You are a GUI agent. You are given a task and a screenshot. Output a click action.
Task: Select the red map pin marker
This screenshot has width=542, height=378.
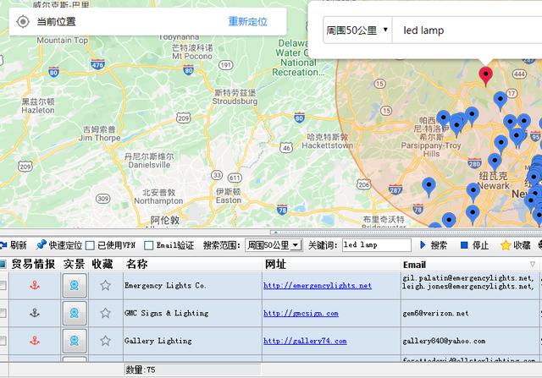485,76
